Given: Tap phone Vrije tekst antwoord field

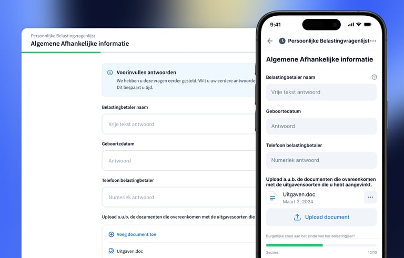Looking at the screenshot, I should pos(321,92).
